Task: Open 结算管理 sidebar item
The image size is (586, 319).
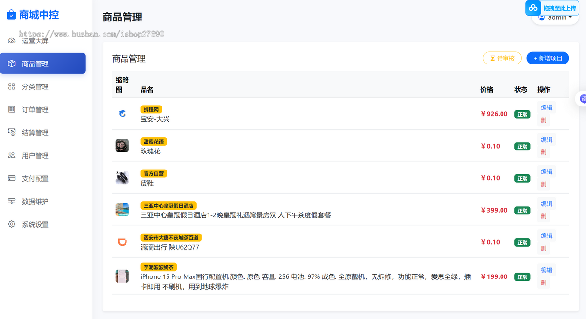Action: (43, 132)
